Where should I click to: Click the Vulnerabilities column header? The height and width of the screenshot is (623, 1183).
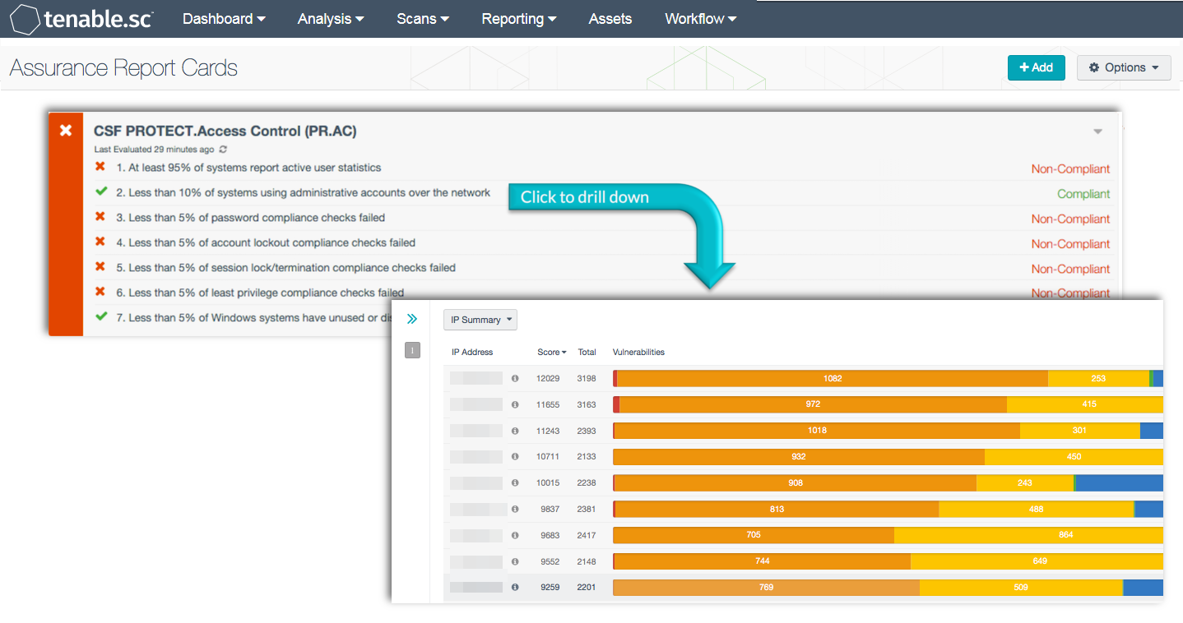tap(638, 352)
